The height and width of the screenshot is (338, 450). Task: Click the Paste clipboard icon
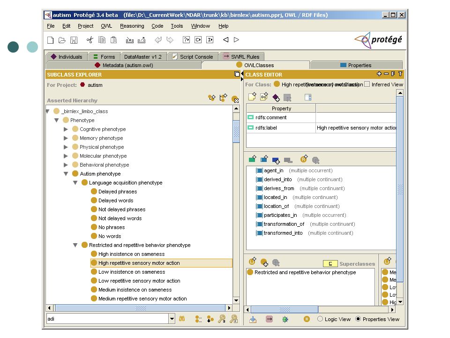[x=113, y=40]
